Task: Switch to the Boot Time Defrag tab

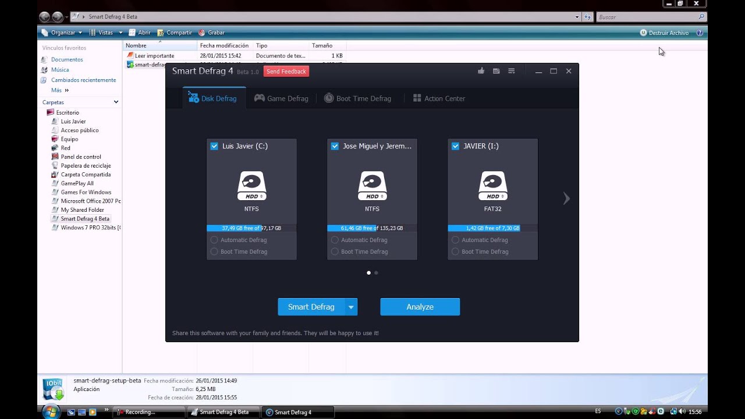Action: click(x=357, y=98)
